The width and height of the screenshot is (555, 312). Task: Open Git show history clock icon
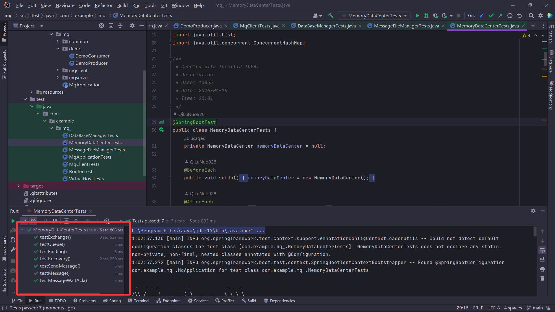[510, 16]
